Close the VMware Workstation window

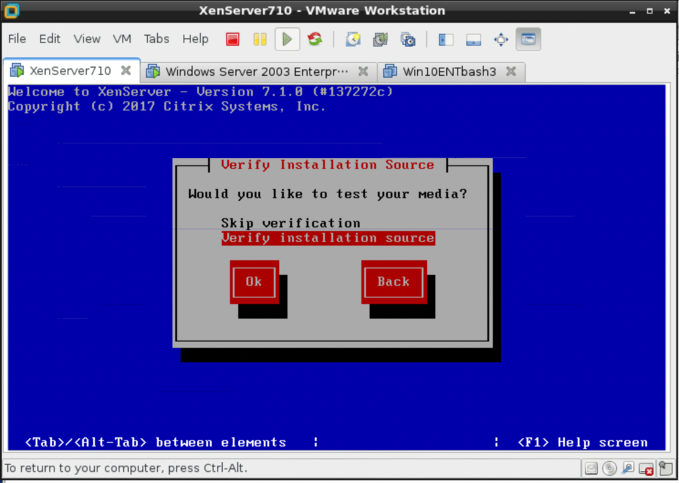(x=667, y=11)
